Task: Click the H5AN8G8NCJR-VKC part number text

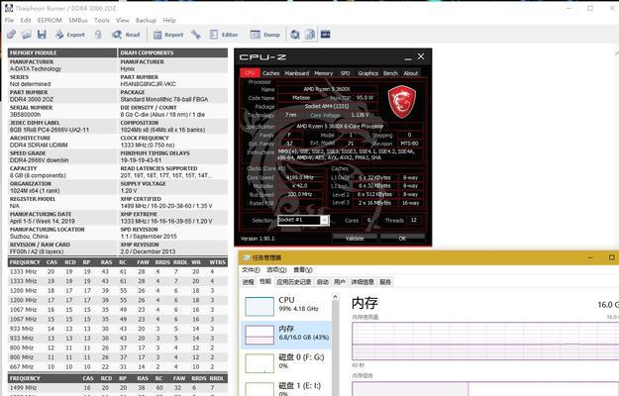Action: pos(148,84)
